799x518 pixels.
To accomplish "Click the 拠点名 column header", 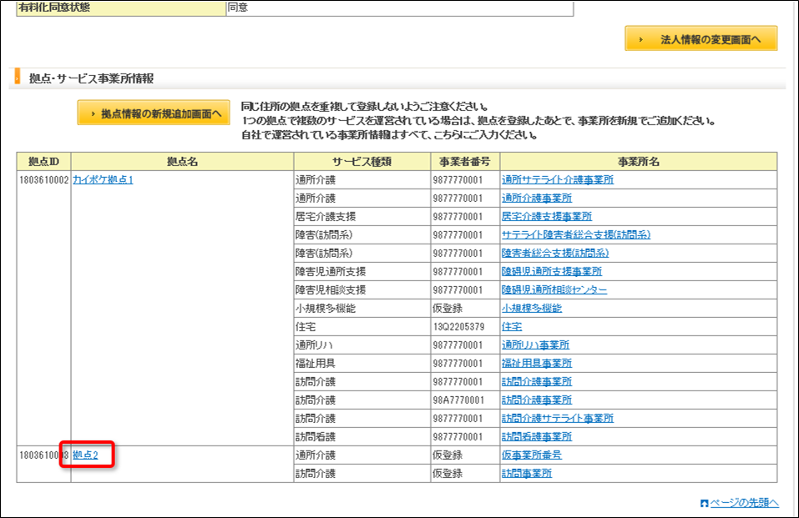I will [182, 162].
